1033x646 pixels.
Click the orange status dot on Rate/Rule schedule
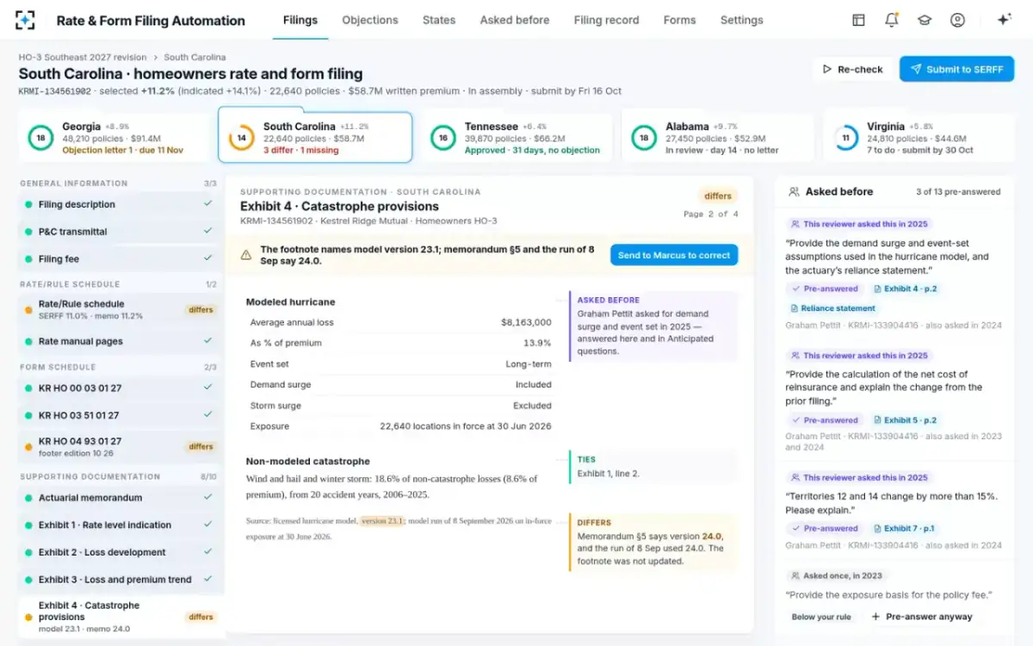pyautogui.click(x=28, y=309)
